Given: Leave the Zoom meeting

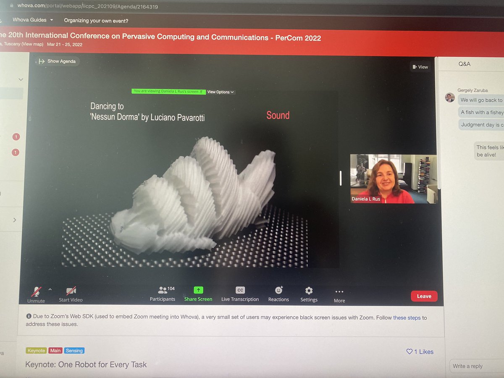Looking at the screenshot, I should point(424,296).
